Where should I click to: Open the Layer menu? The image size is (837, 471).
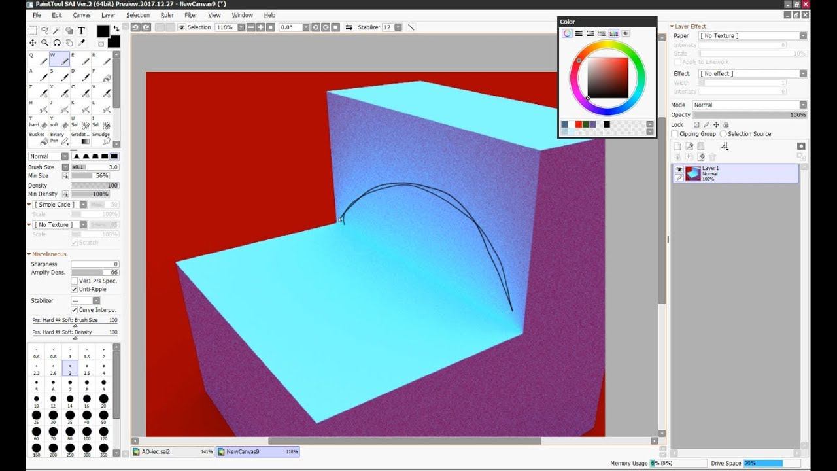[109, 15]
